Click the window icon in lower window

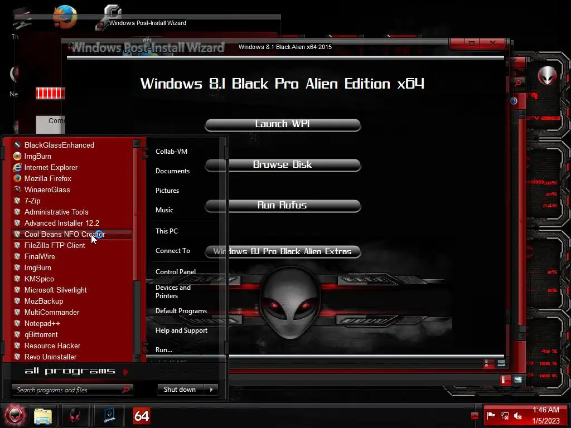coord(518,380)
